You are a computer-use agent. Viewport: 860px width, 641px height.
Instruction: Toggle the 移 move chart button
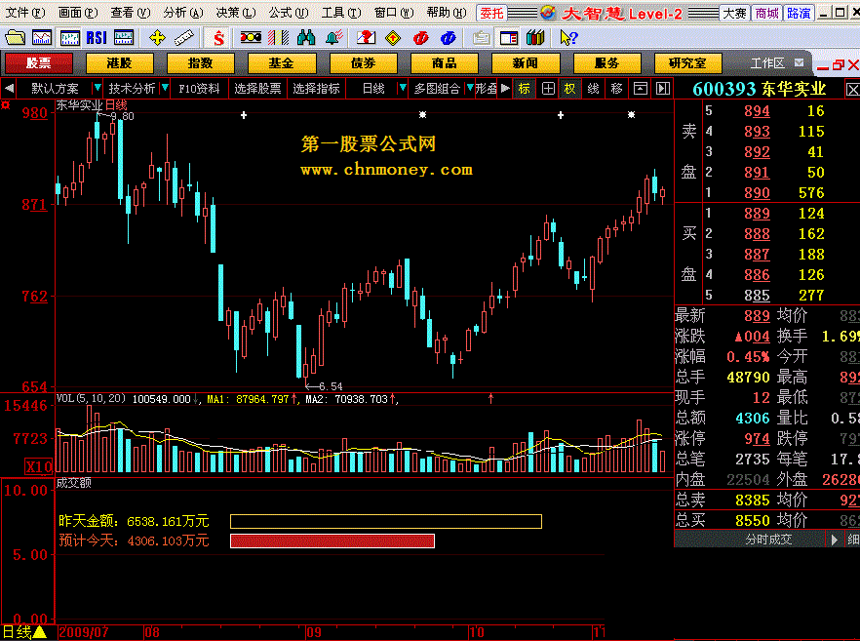616,89
